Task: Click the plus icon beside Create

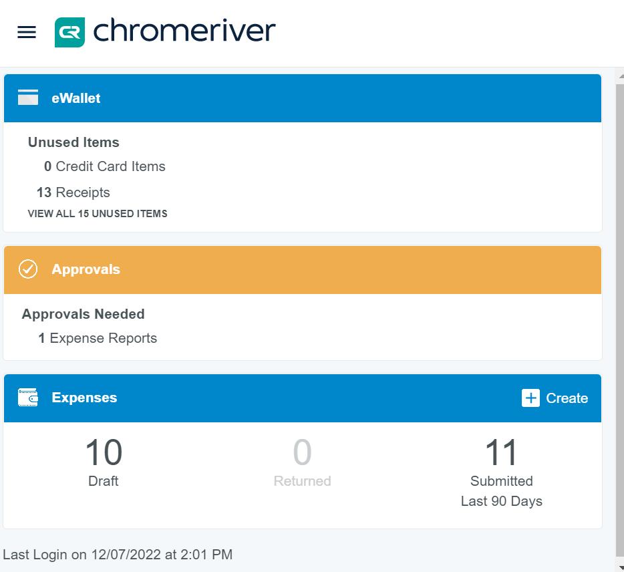Action: point(530,398)
